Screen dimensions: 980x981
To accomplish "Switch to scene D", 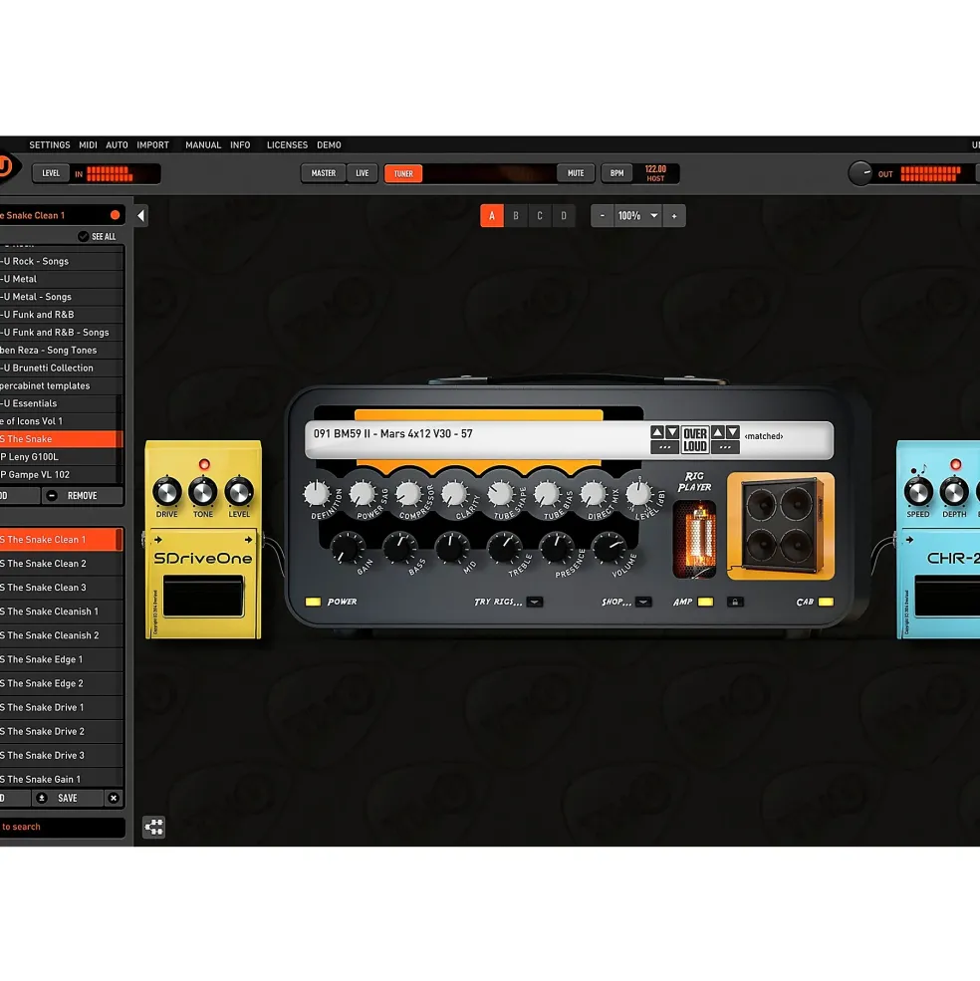I will pos(564,216).
